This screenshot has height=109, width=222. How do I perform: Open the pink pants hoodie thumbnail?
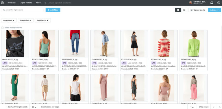(x=193, y=88)
